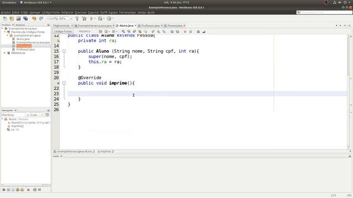Click the Debug Project icon
This screenshot has width=353, height=198.
100,19
